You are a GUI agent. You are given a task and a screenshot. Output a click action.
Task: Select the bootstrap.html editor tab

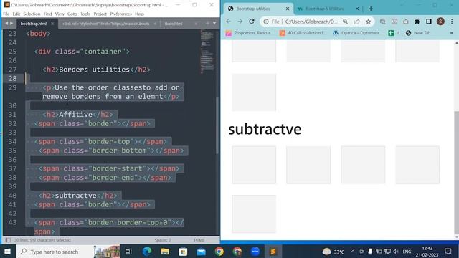click(34, 24)
